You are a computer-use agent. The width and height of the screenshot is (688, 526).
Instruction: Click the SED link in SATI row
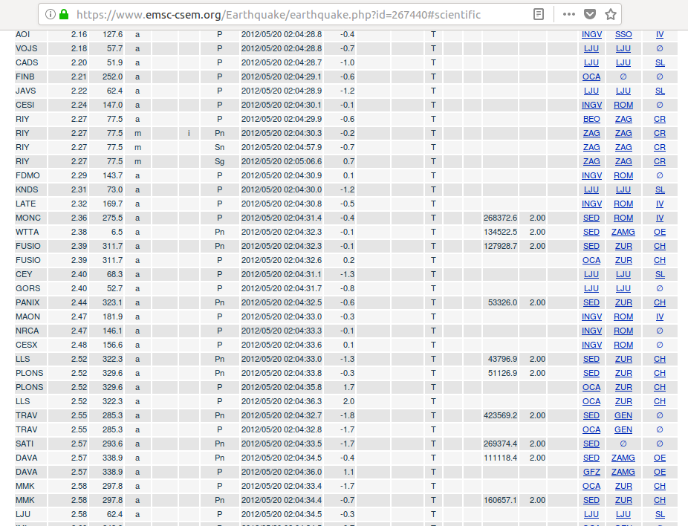click(591, 444)
